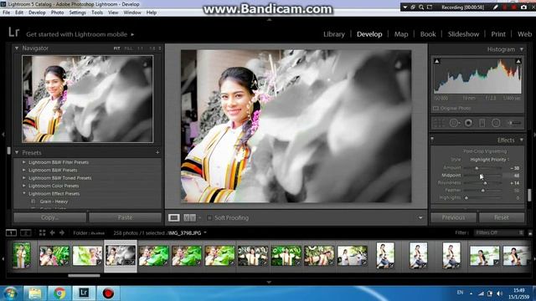This screenshot has width=536, height=301.
Task: Expand Lightroom Color Presets folder
Action: pos(24,186)
